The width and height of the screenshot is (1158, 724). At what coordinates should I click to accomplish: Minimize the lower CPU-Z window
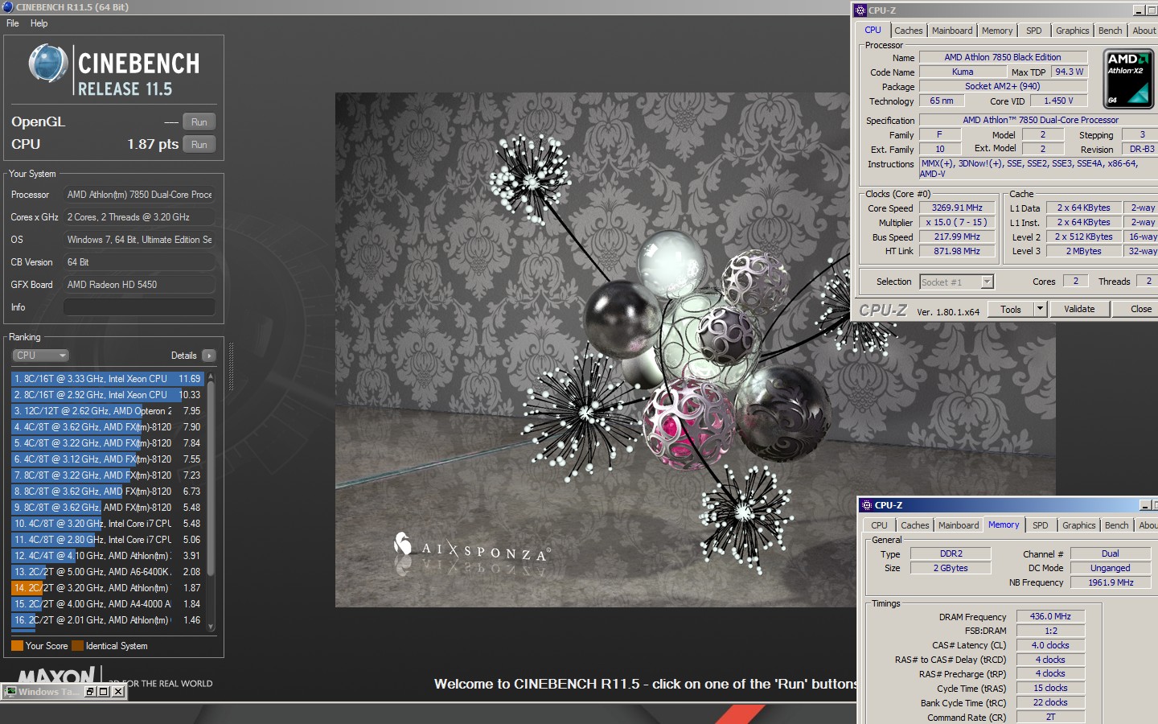click(1145, 505)
